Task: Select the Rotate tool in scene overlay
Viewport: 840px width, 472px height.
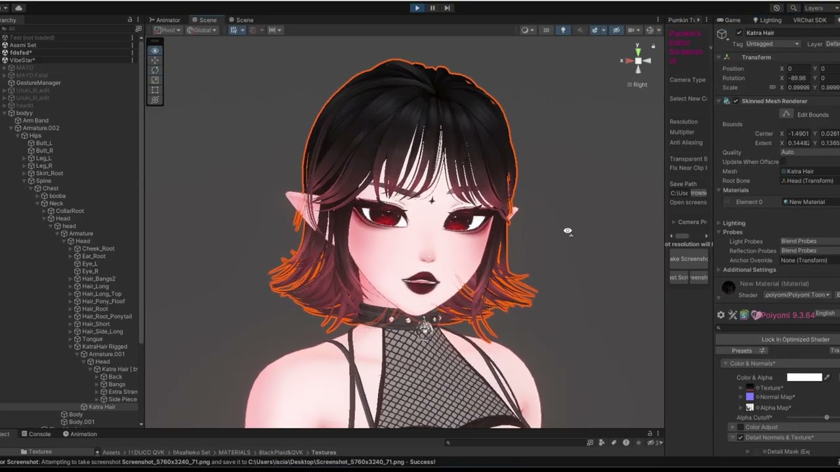Action: [x=155, y=70]
